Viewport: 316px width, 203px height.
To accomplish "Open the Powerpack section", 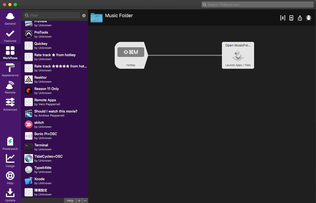I will (10, 143).
